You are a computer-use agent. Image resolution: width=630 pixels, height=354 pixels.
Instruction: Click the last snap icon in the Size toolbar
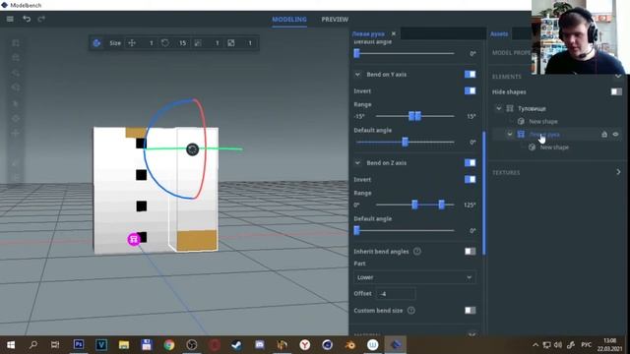coord(231,43)
